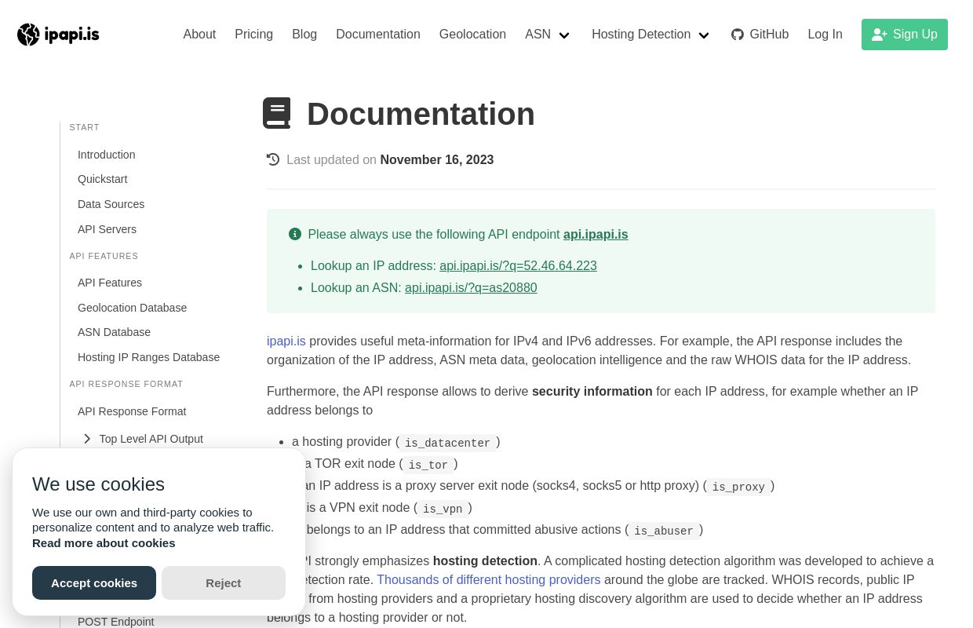Click the is_tor code label
This screenshot has height=628, width=973.
[x=428, y=465]
